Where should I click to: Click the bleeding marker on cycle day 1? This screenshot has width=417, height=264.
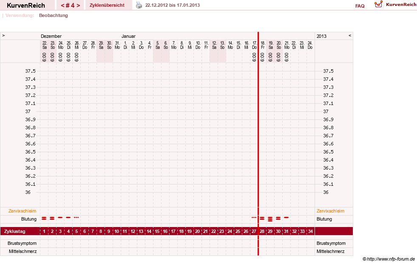click(x=44, y=218)
